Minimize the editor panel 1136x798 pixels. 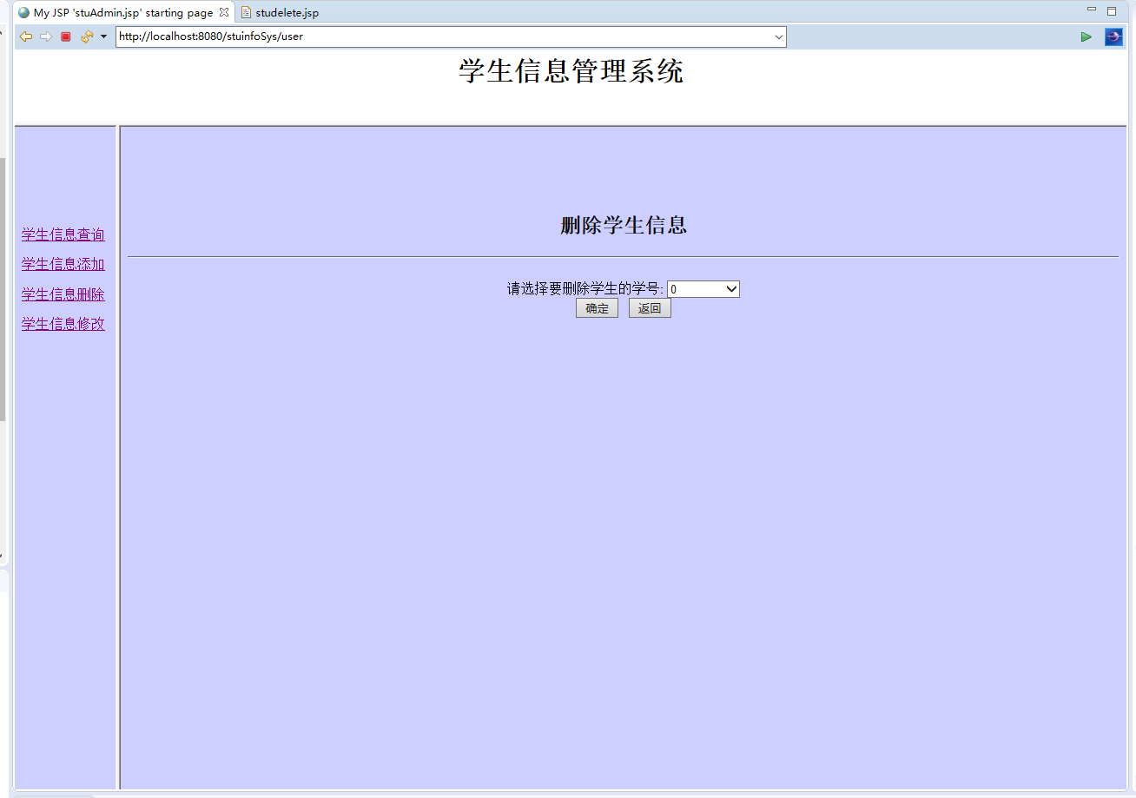click(1092, 10)
